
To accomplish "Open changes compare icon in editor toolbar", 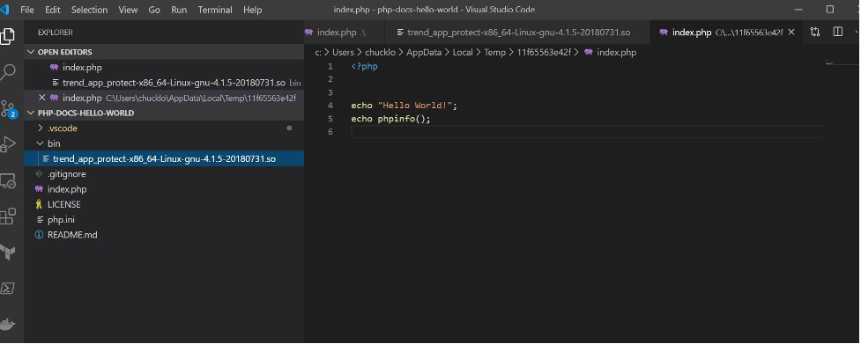I will click(x=815, y=32).
